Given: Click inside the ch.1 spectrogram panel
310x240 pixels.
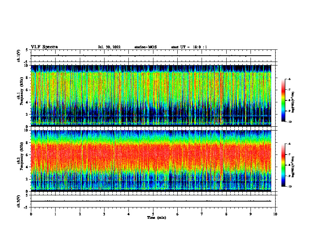Looking at the screenshot, I should 151,96.
